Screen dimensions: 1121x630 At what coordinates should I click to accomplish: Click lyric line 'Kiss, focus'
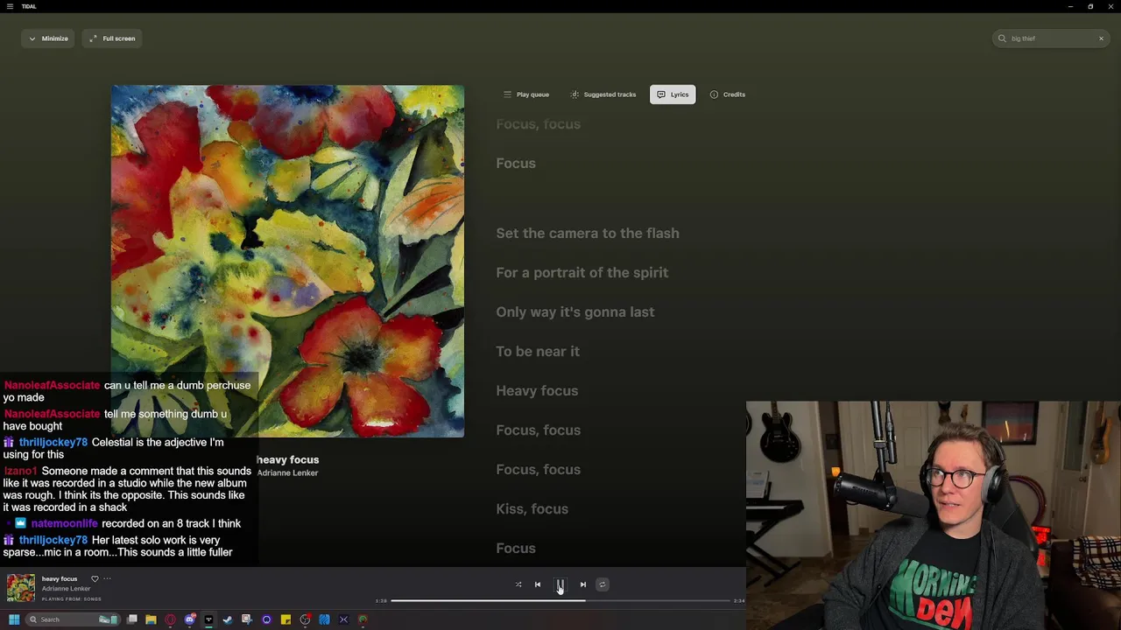pos(532,509)
